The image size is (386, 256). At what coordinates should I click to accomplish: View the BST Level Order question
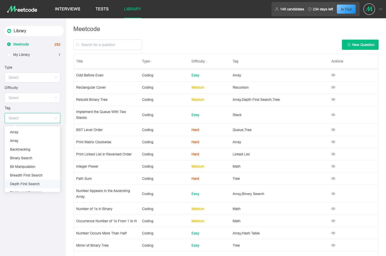(x=333, y=130)
